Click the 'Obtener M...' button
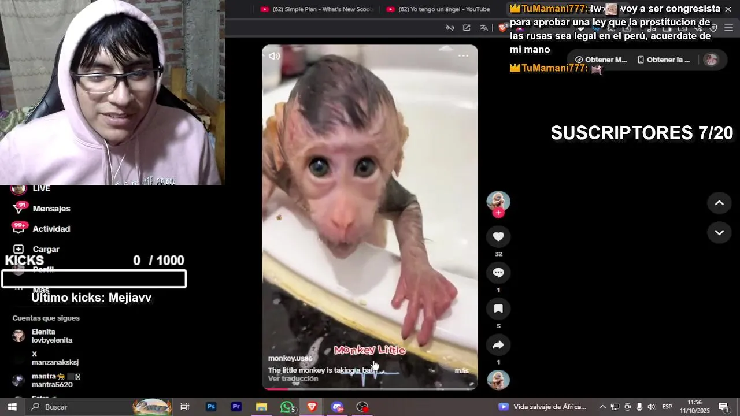This screenshot has height=416, width=740. [601, 60]
